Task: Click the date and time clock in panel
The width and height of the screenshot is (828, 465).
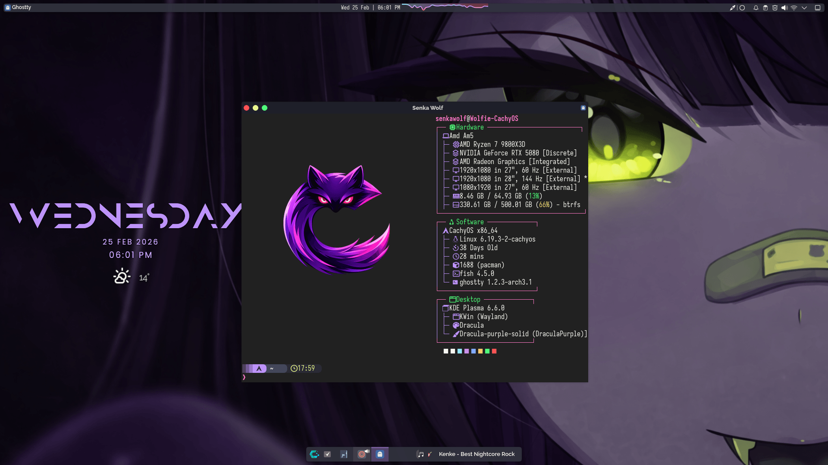Action: pyautogui.click(x=370, y=8)
